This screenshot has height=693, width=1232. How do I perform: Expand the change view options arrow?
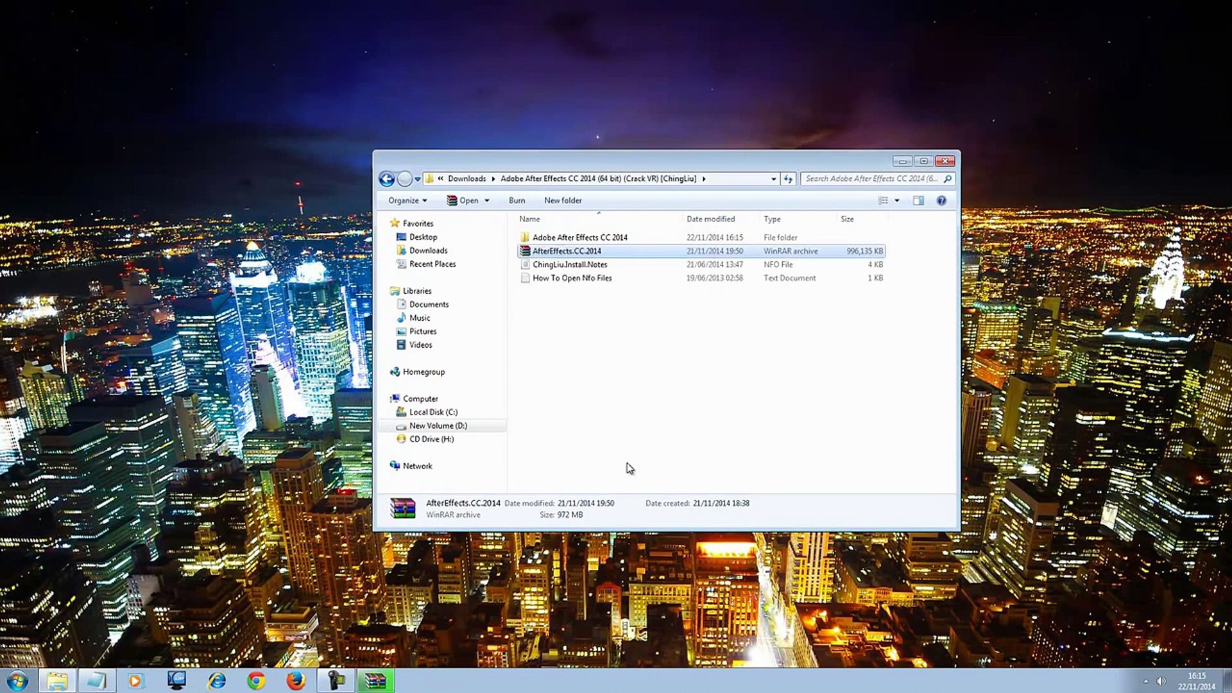pyautogui.click(x=897, y=201)
